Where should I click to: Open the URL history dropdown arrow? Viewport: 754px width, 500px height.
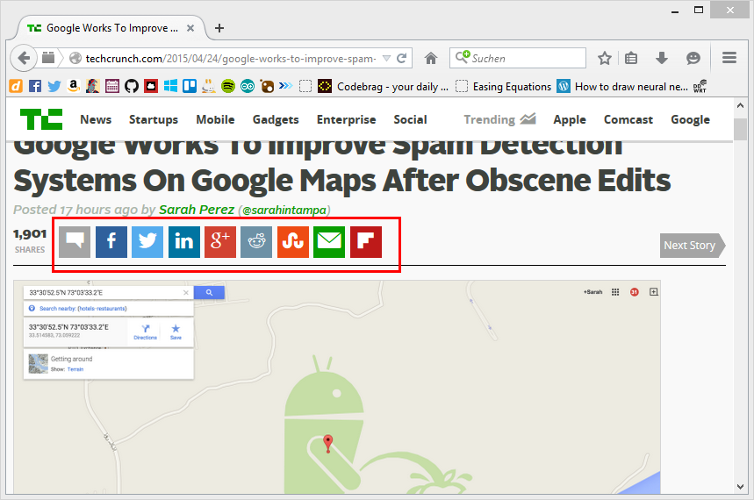point(386,58)
